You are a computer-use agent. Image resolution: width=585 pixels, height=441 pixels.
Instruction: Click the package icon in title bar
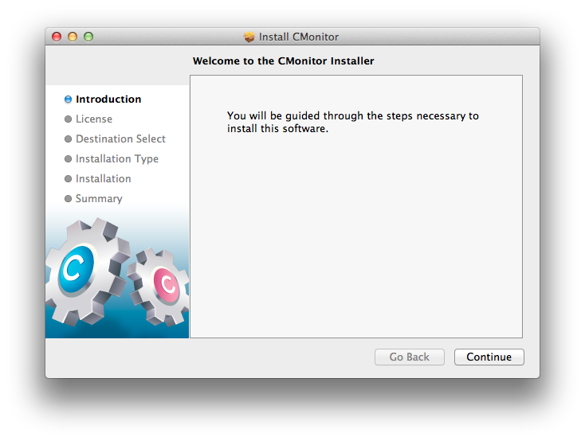pyautogui.click(x=249, y=37)
